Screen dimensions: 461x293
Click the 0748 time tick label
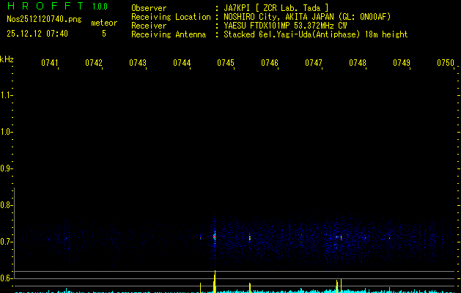pyautogui.click(x=357, y=63)
